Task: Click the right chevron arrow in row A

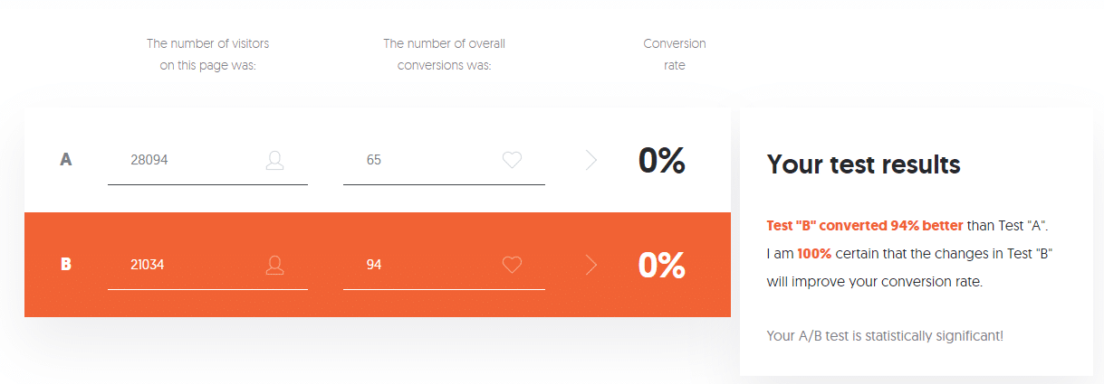Action: click(591, 160)
